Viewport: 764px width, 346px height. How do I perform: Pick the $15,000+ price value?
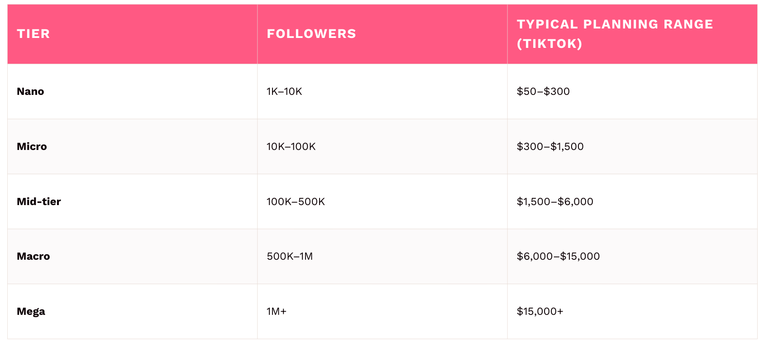[540, 311]
